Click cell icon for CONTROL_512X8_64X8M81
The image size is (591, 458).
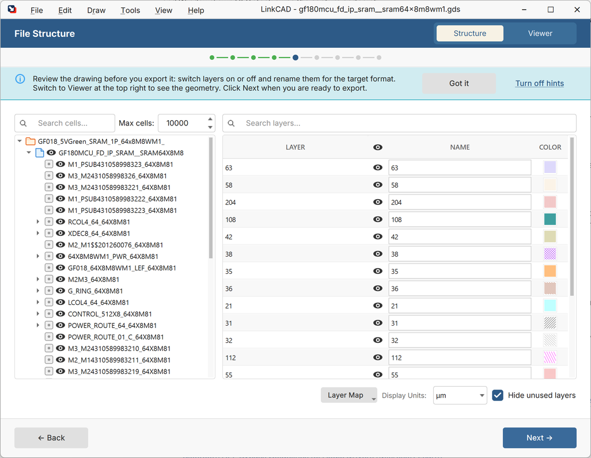click(48, 314)
